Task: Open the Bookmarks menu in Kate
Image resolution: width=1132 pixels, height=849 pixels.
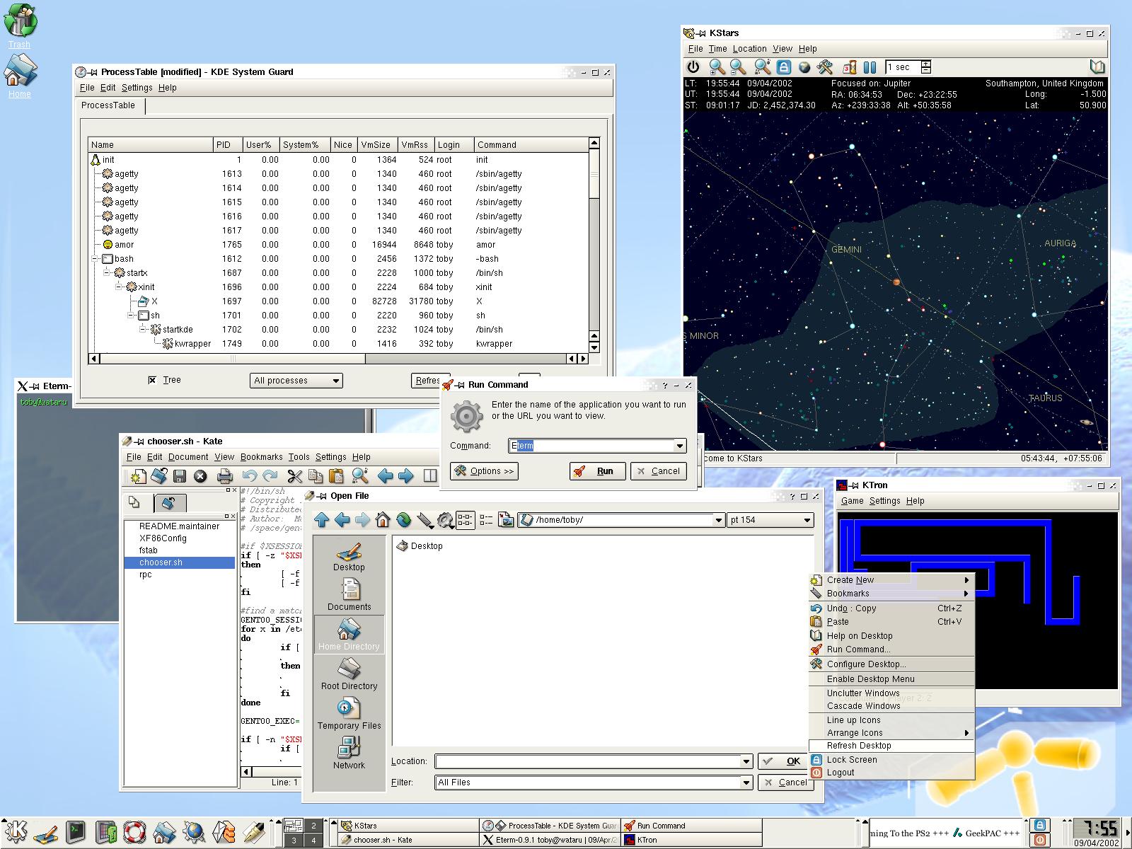Action: [x=261, y=457]
